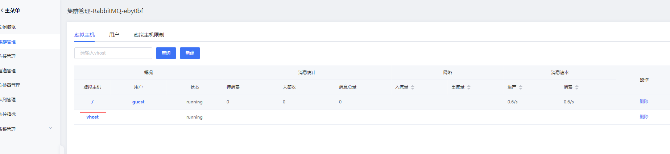Image resolution: width=670 pixels, height=154 pixels.
Task: Delete the "/" virtual host row
Action: click(644, 102)
